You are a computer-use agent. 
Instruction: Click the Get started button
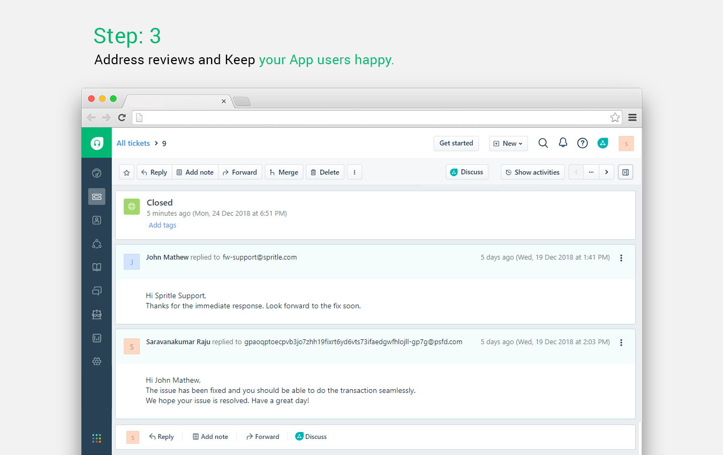pos(456,143)
